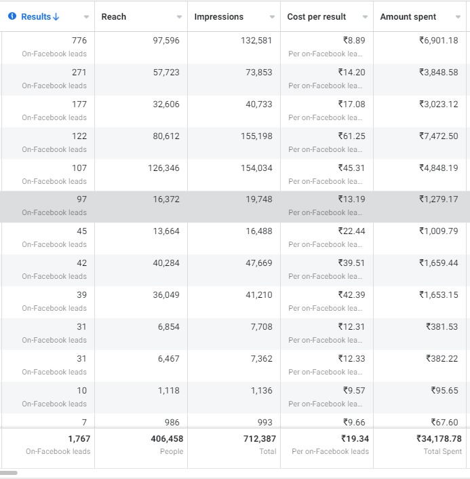Click the ₹61.25 cost per result cell
The image size is (470, 479).
coord(351,136)
